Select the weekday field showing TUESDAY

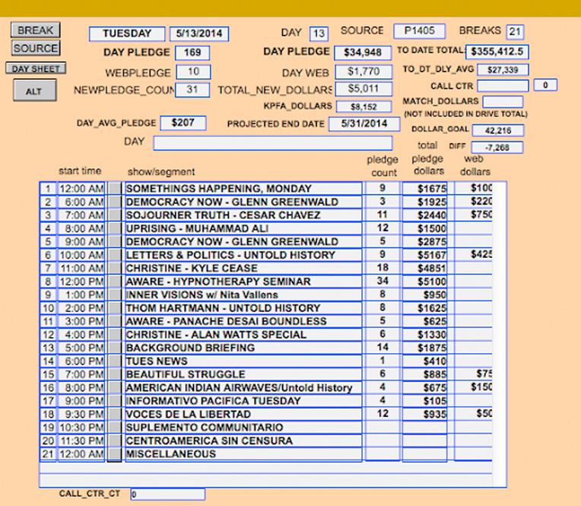pyautogui.click(x=126, y=34)
